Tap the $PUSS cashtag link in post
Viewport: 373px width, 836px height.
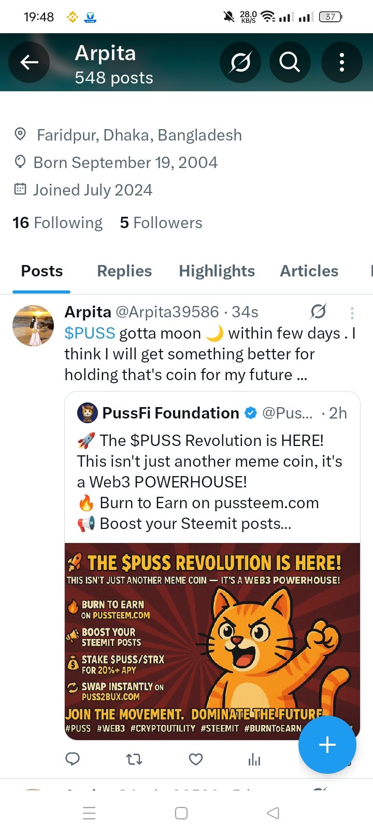90,333
